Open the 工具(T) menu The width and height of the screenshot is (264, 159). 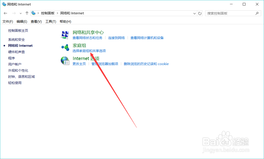(x=51, y=21)
